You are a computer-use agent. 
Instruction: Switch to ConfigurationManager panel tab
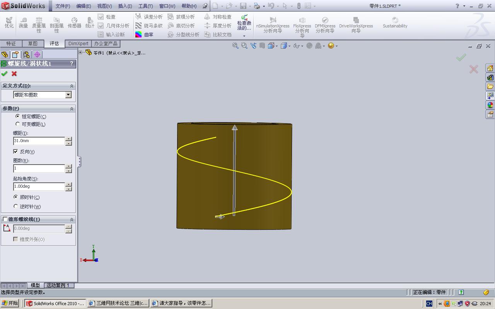26,54
